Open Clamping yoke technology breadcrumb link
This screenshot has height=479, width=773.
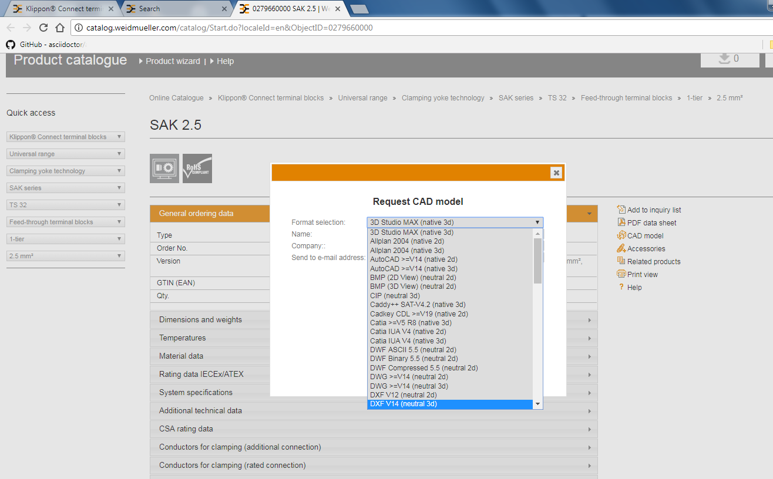point(443,98)
